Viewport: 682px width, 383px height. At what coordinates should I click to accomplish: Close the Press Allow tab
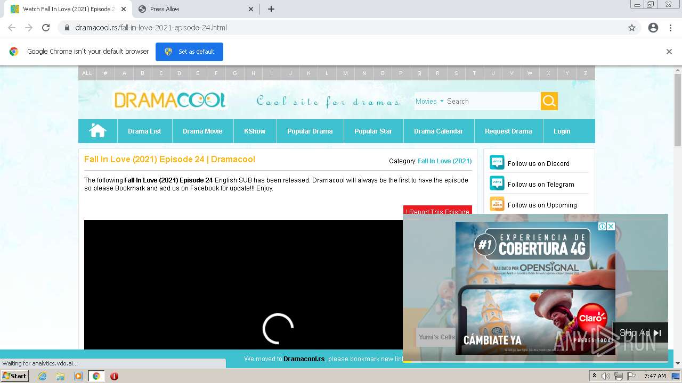click(x=251, y=9)
